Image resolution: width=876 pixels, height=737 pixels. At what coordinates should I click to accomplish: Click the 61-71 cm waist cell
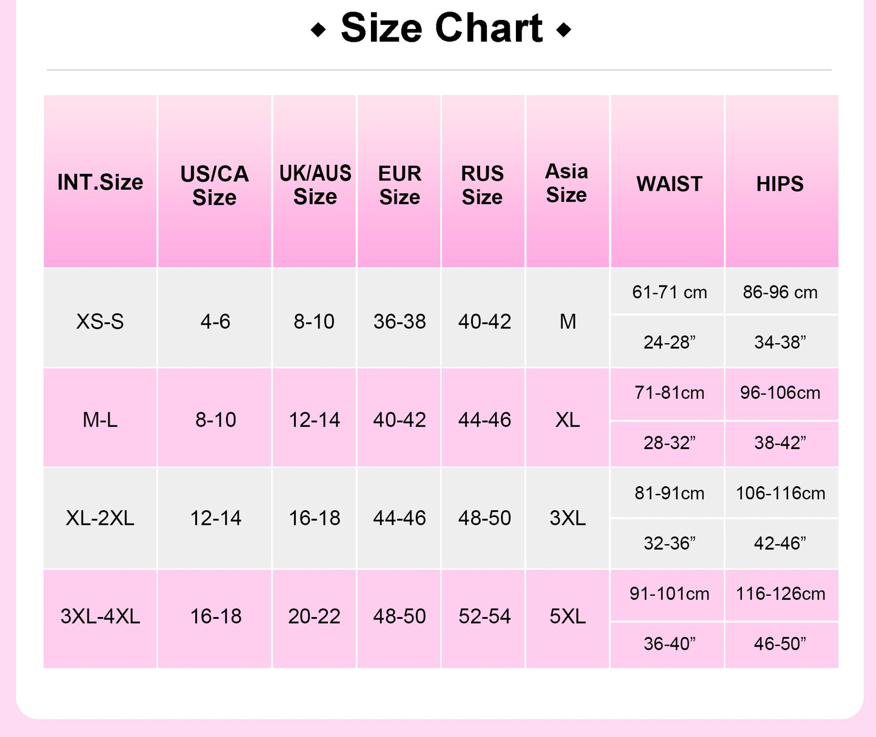669,292
